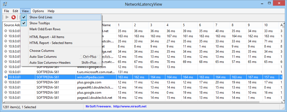This screenshot has height=112, width=287.
Task: Sort by the column 1 header
Action: pyautogui.click(x=124, y=25)
